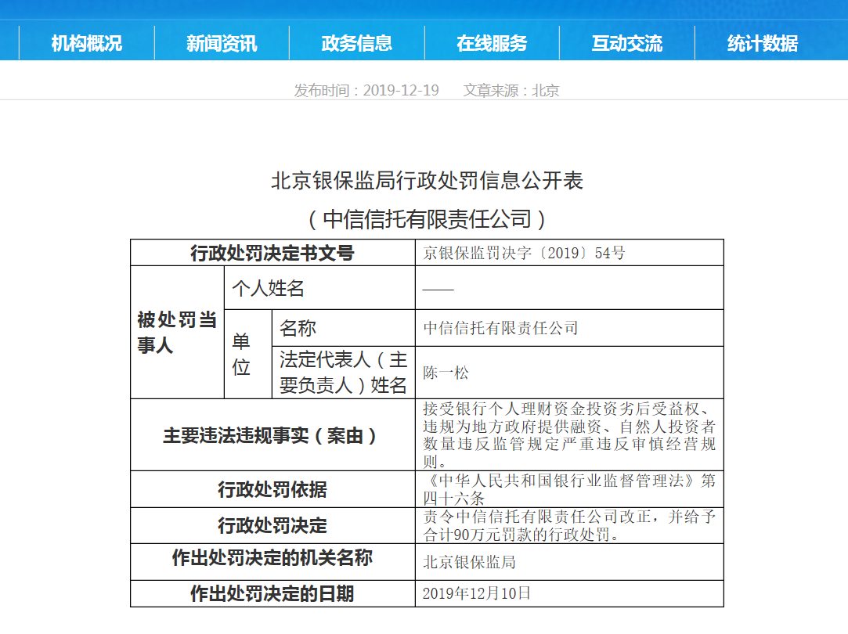This screenshot has height=634, width=848.
Task: Click the violation facts text starting 接受银行个人理财
Action: [x=569, y=435]
